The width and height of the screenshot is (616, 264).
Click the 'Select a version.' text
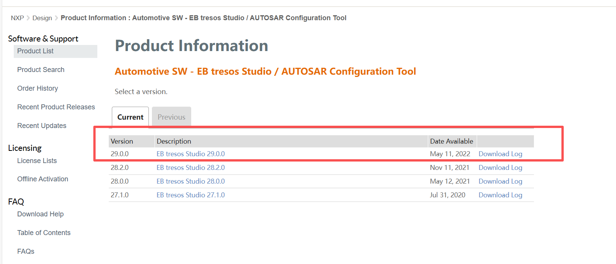point(141,92)
